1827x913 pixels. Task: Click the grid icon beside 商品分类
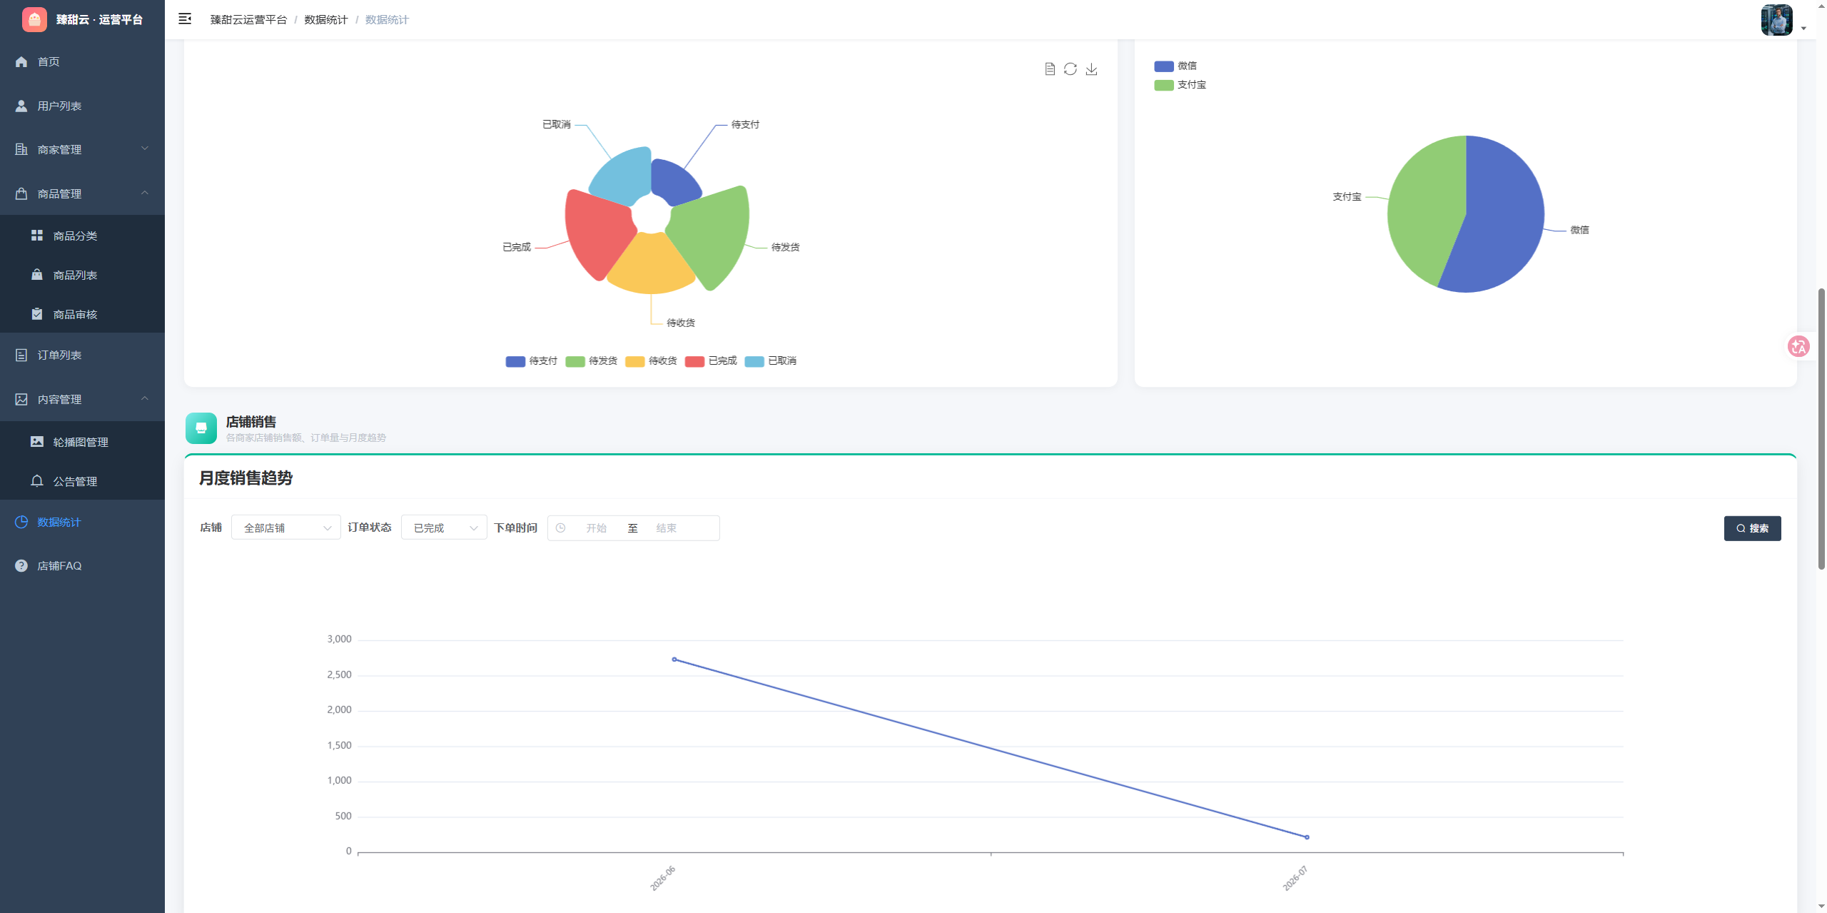37,235
